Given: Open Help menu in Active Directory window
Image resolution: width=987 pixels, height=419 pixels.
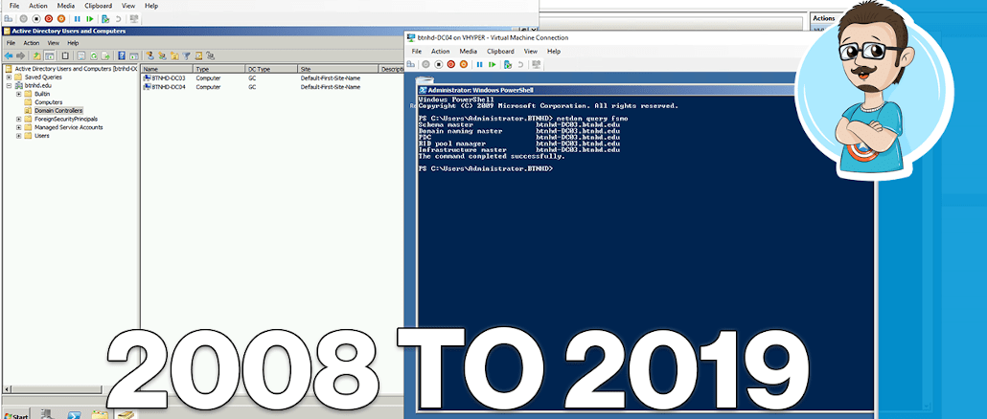Looking at the screenshot, I should click(x=73, y=43).
